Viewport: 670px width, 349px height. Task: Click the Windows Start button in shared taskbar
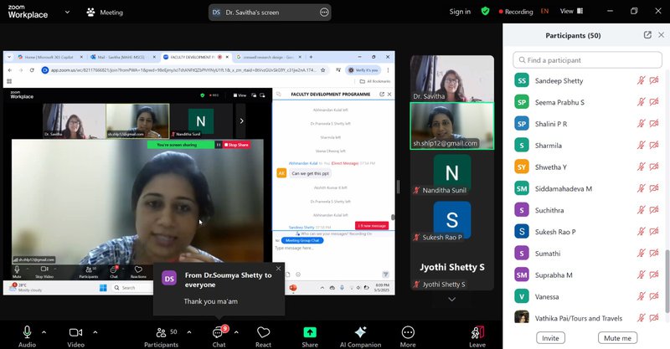point(103,288)
